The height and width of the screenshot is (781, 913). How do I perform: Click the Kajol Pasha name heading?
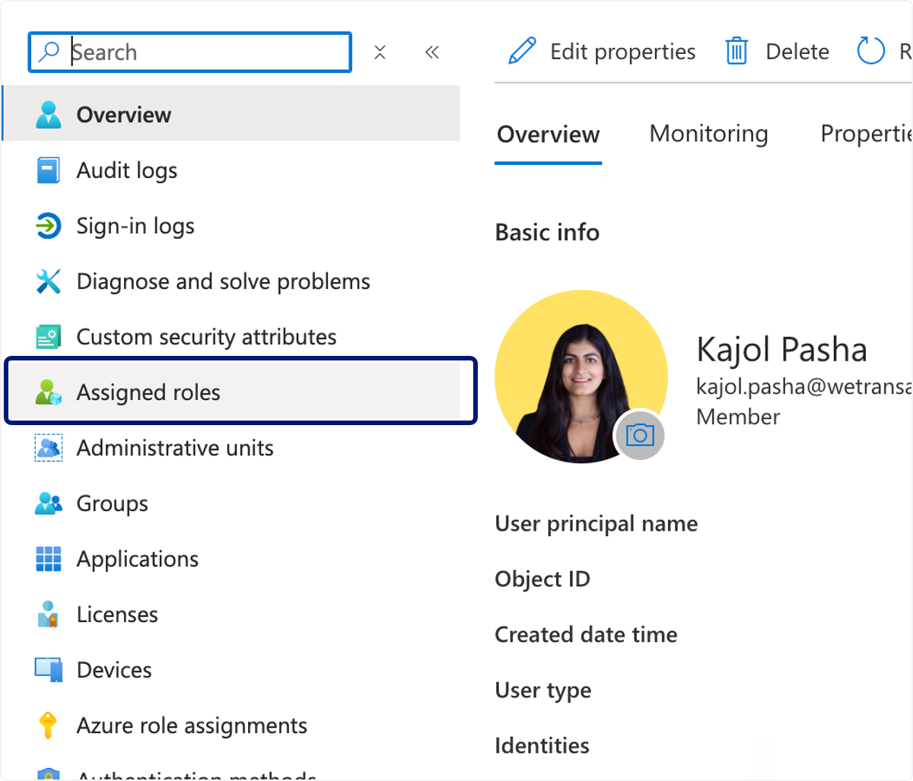tap(781, 350)
